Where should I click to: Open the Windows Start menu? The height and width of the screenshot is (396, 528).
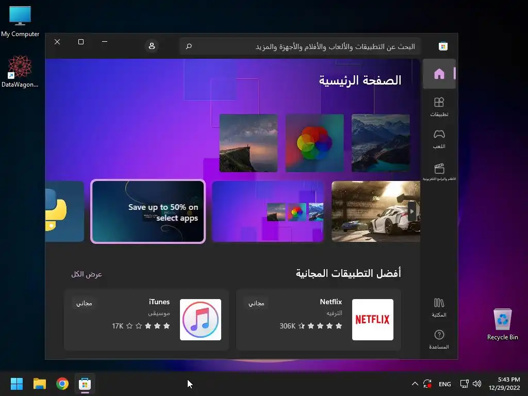coord(16,384)
